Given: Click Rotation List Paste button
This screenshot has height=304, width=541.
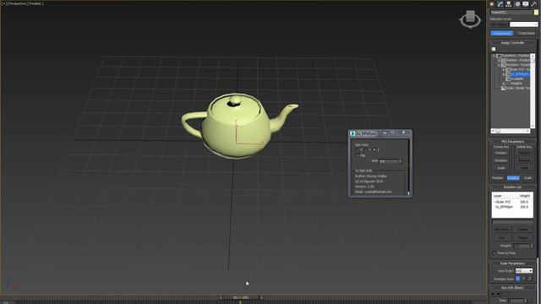Looking at the screenshot, I should (523, 238).
